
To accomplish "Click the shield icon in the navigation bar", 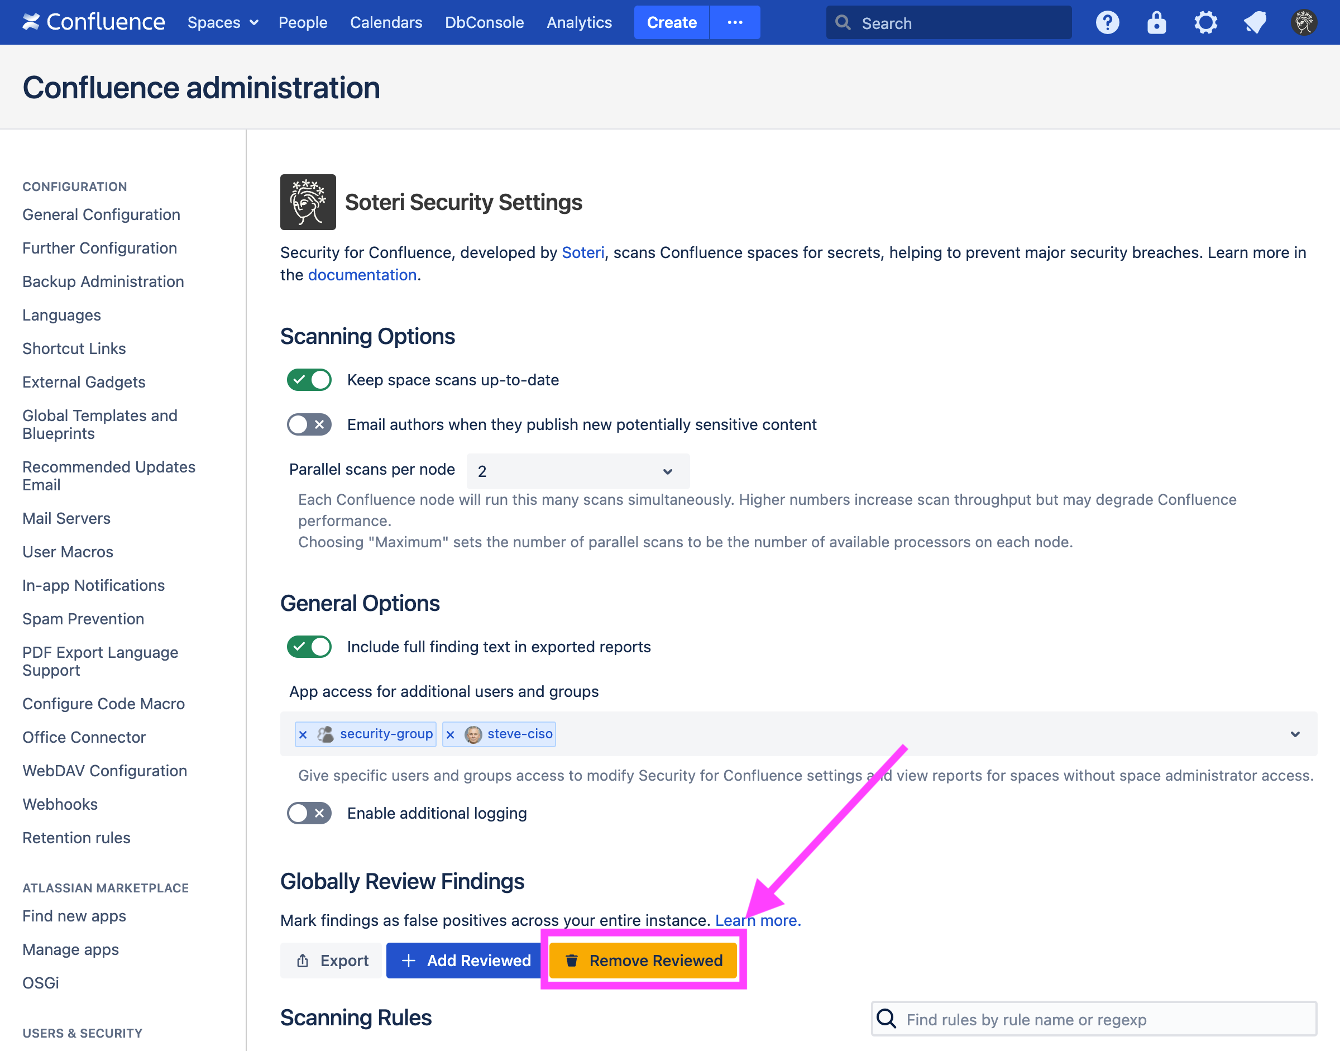I will (1255, 22).
